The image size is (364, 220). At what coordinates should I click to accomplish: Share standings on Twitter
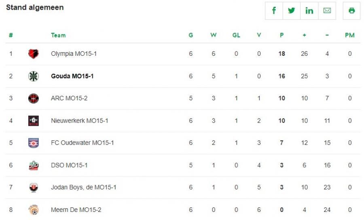pyautogui.click(x=292, y=11)
